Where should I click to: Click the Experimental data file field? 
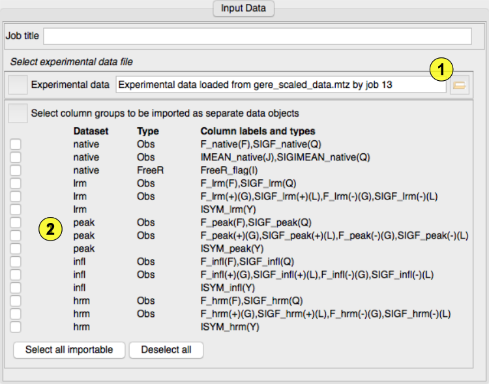coord(280,85)
